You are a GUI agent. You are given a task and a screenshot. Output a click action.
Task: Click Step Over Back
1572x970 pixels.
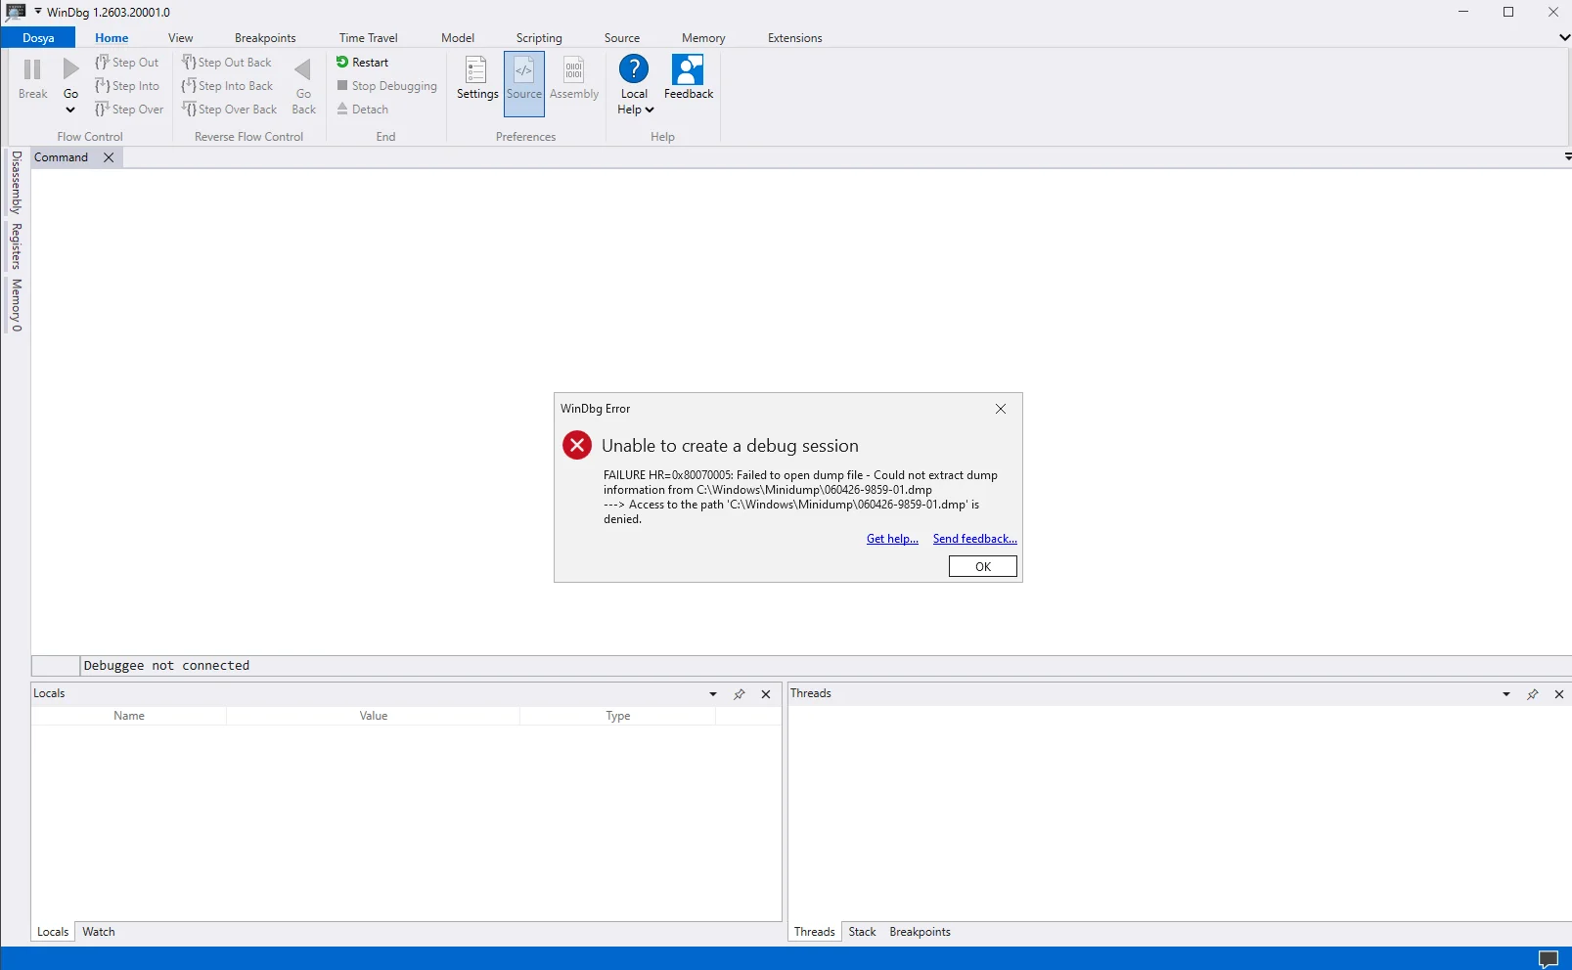click(230, 110)
